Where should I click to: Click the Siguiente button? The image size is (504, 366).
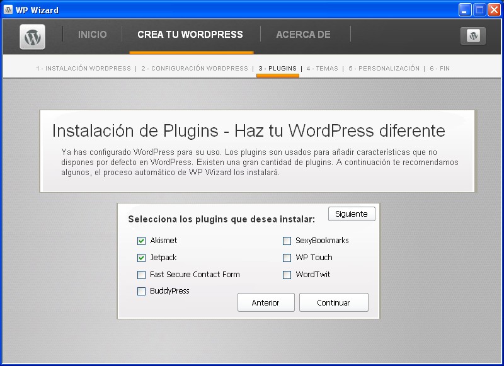click(352, 214)
